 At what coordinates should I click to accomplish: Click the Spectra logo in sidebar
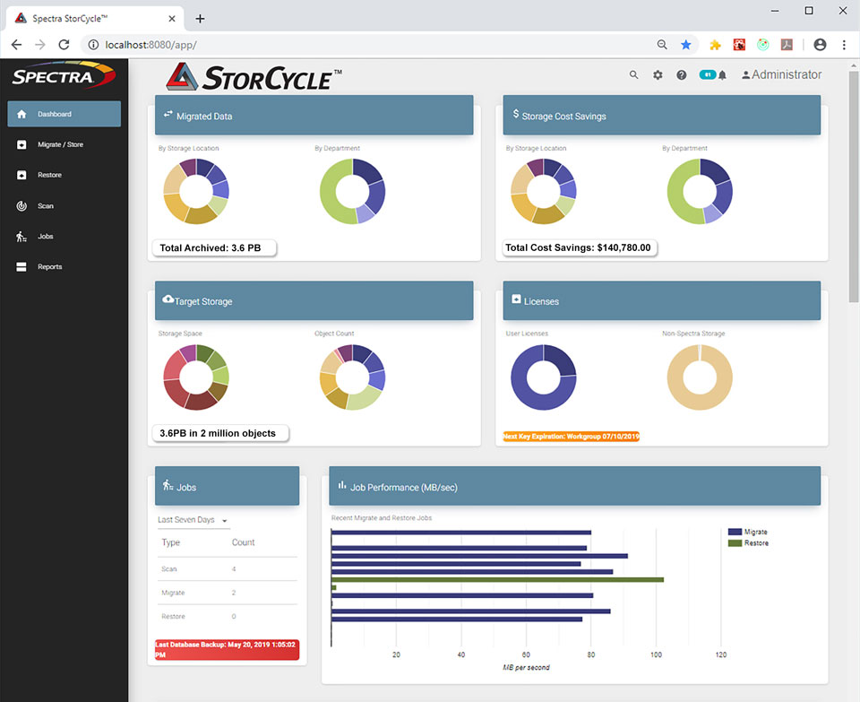click(x=64, y=75)
